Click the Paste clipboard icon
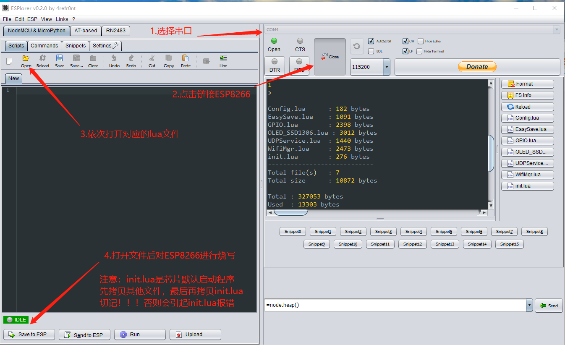 (x=186, y=61)
